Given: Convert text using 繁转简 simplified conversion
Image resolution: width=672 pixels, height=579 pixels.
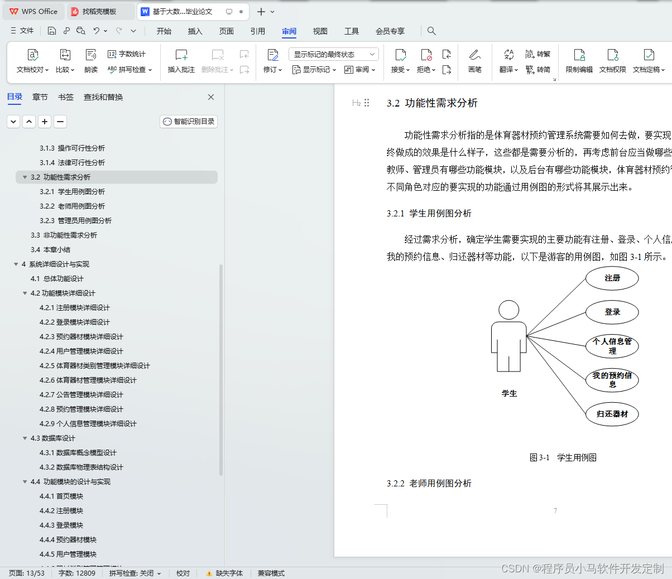Looking at the screenshot, I should (539, 69).
